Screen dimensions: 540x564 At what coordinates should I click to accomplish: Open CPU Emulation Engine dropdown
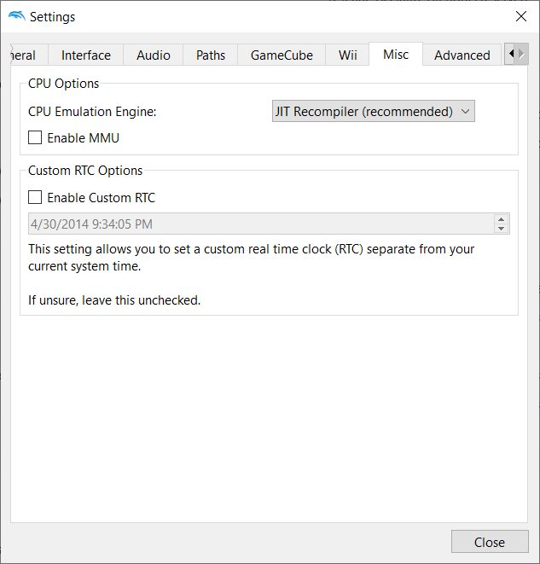pos(373,111)
